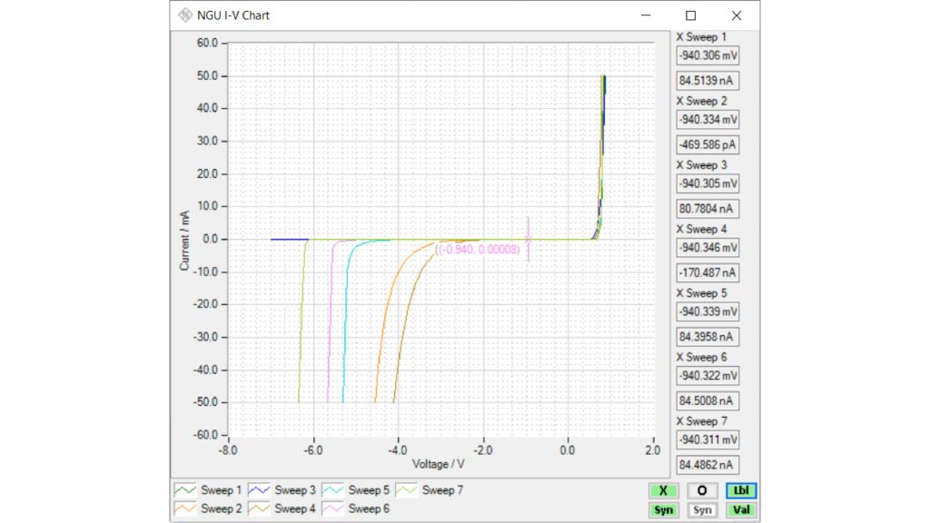930x523 pixels.
Task: Toggle the O cursor button
Action: point(702,490)
